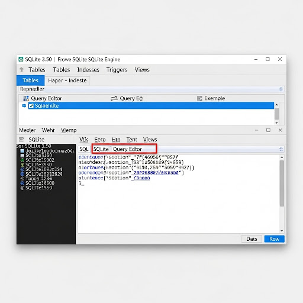Maximize the lower Meoler panel
The height and width of the screenshot is (303, 303).
click(x=268, y=130)
